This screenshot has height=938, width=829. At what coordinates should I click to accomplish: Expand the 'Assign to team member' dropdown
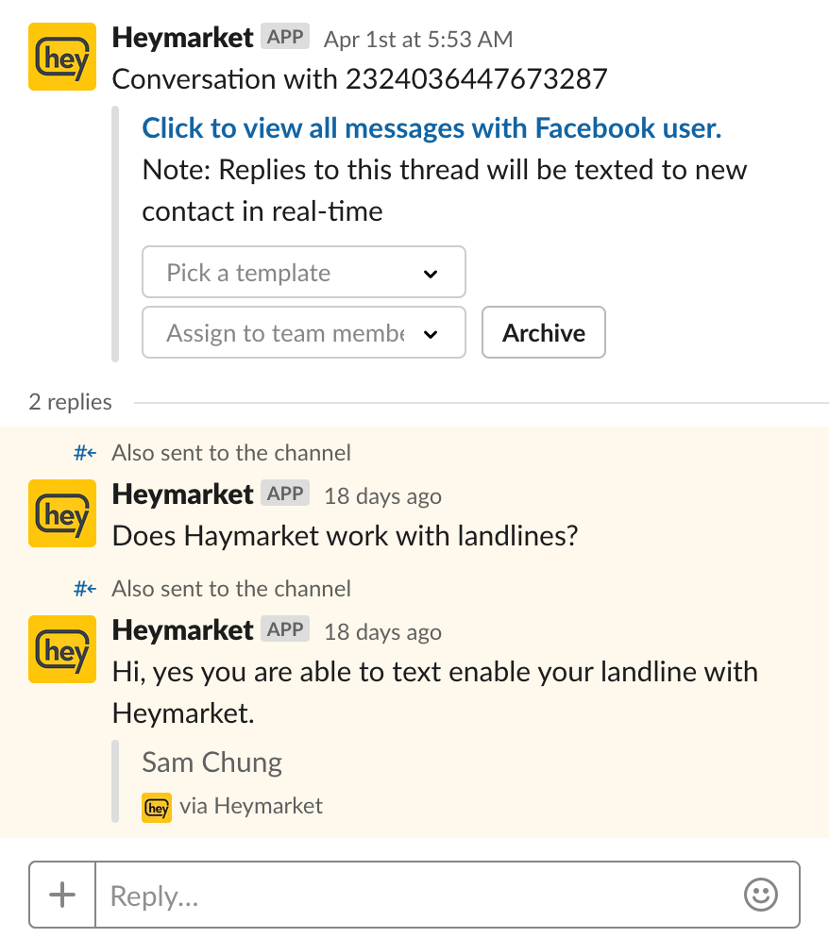[303, 332]
